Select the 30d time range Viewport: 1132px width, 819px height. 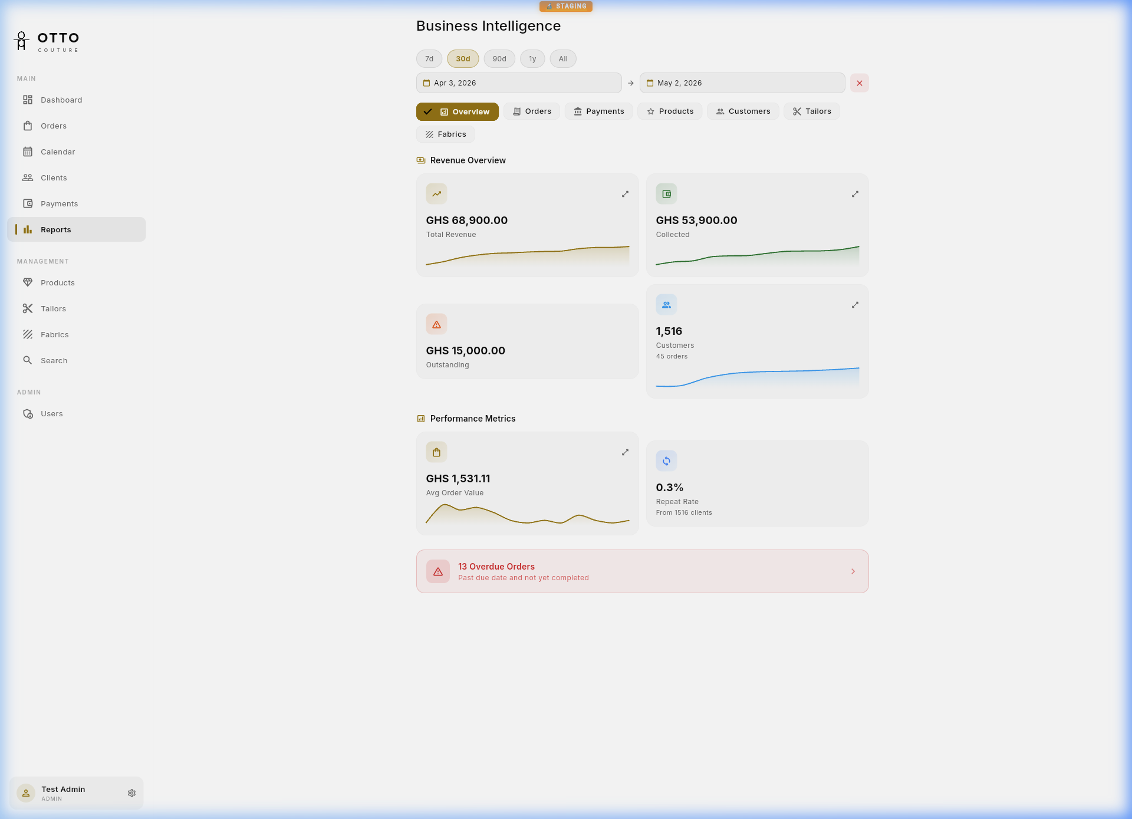463,59
